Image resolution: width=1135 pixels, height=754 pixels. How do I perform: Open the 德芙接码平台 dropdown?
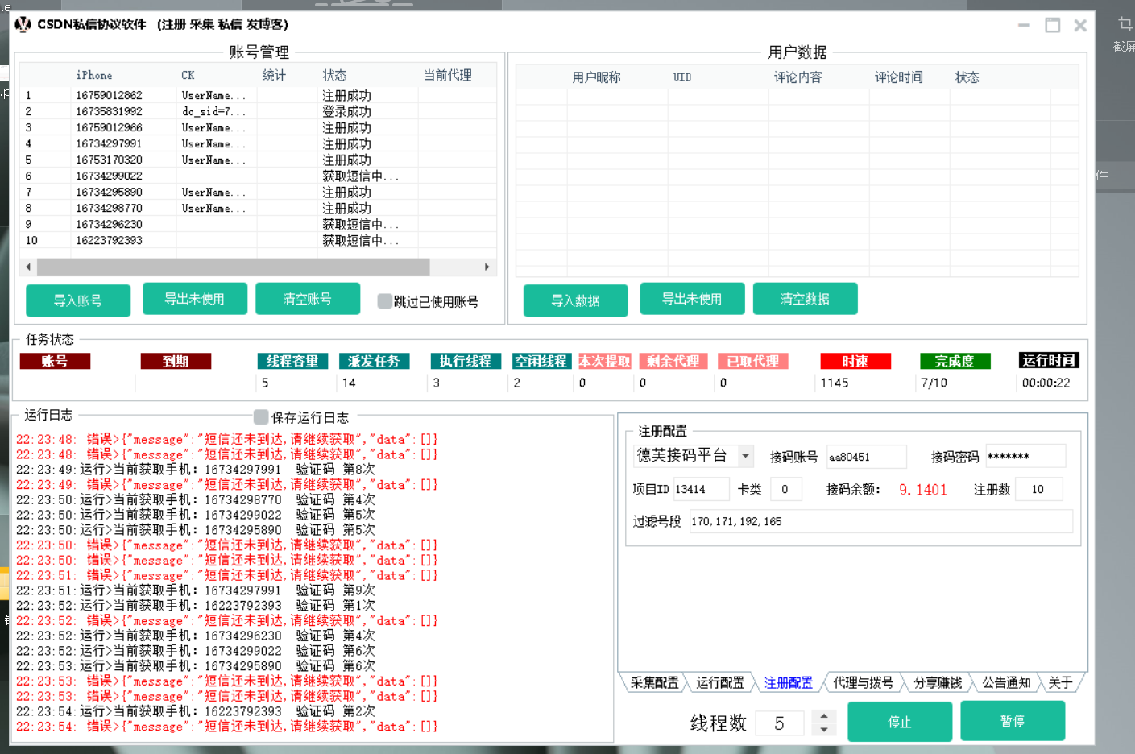point(745,456)
